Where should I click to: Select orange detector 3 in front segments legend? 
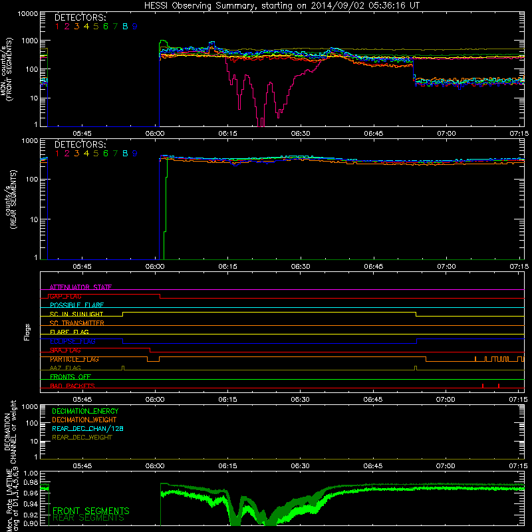click(x=76, y=27)
